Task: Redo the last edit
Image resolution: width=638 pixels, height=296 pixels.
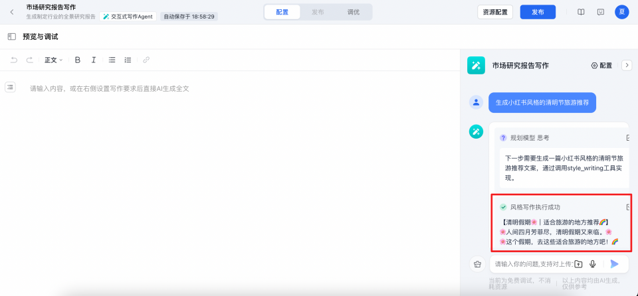Action: coord(29,60)
